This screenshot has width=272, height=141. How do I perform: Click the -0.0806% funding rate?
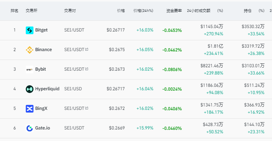[172, 70]
